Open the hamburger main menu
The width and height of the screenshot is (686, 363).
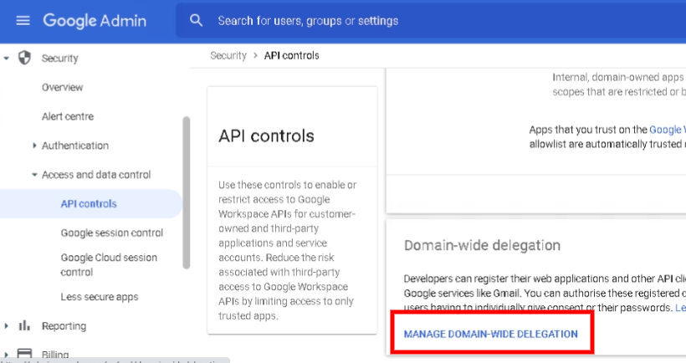coord(23,21)
